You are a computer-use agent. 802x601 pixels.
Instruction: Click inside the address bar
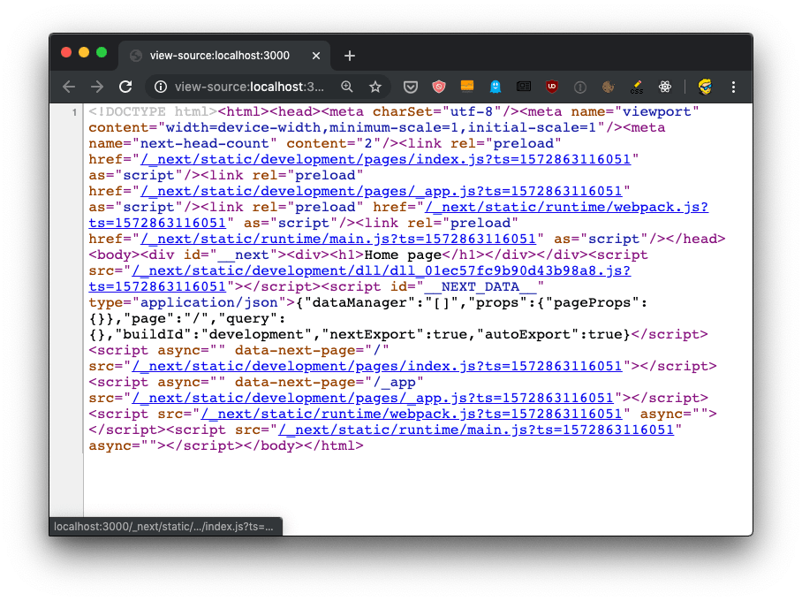(247, 87)
